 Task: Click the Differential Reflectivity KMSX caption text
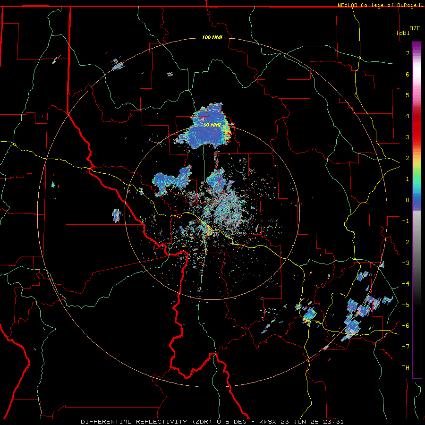point(212,422)
